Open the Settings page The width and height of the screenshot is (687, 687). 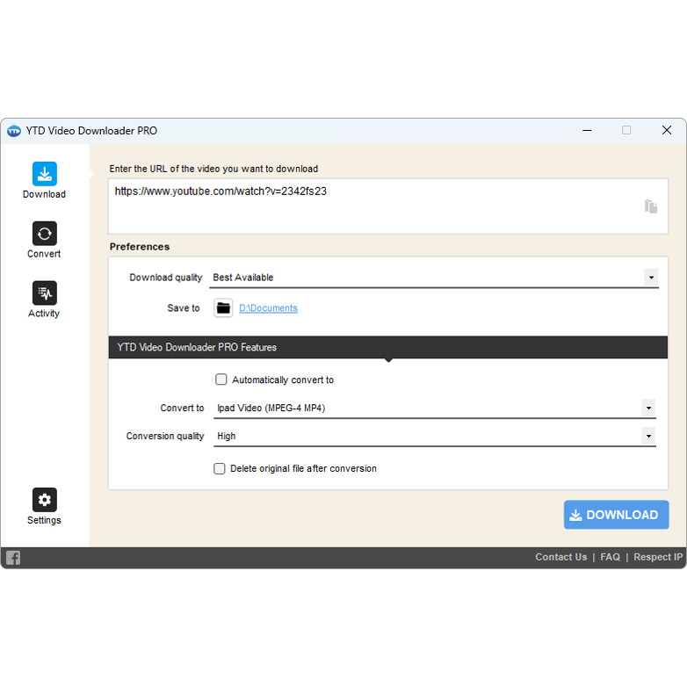coord(44,506)
